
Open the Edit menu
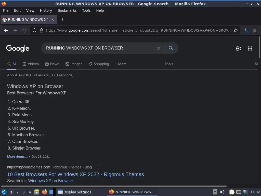[x=17, y=10]
